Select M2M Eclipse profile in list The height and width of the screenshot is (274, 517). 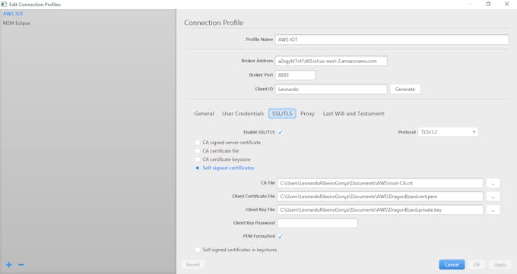(17, 23)
